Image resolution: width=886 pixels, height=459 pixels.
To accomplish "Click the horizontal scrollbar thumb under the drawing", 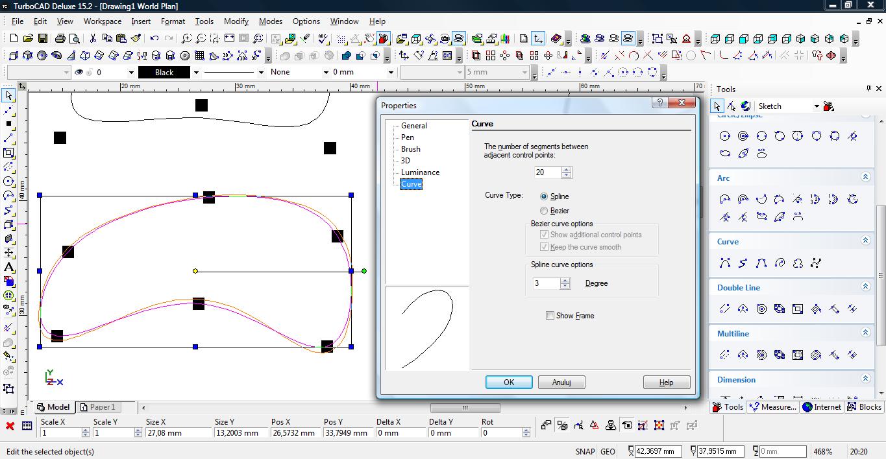I will coord(465,408).
